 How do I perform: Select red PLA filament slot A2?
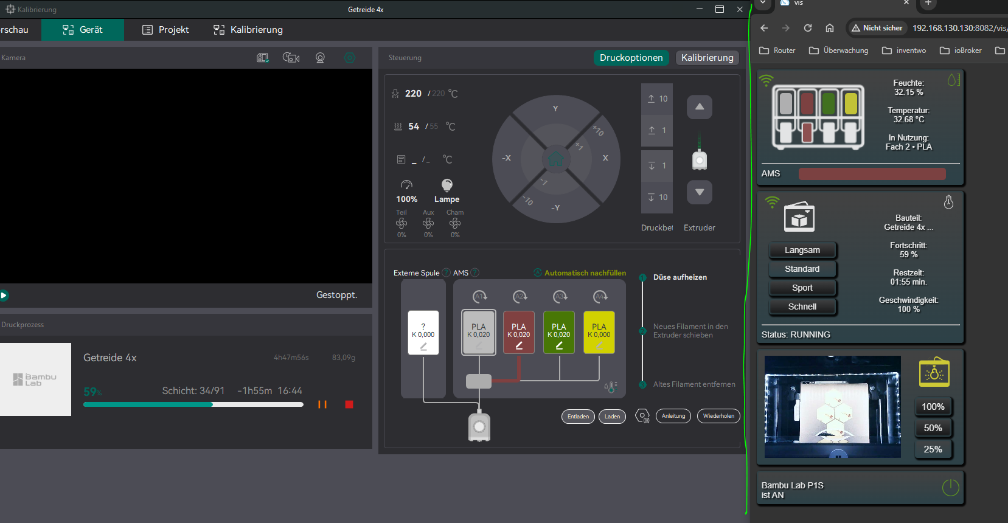coord(519,332)
